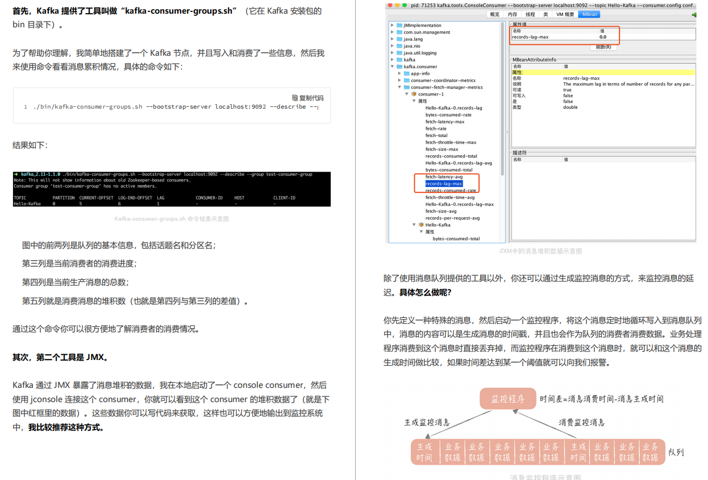
Task: Click the app-info folder icon
Action: (407, 73)
